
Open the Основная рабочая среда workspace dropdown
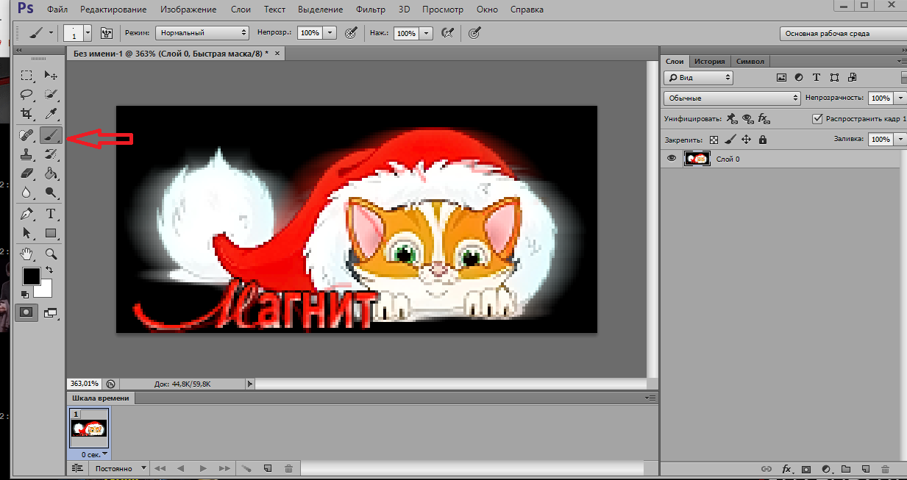[x=843, y=34]
